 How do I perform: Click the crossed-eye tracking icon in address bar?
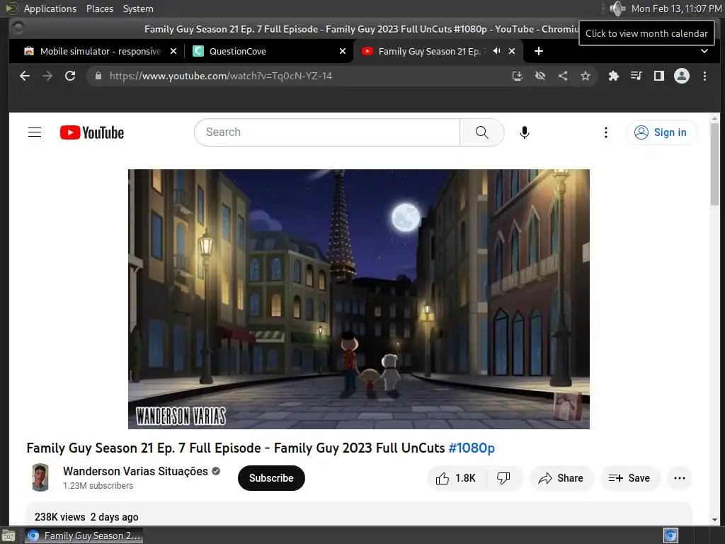coord(540,76)
